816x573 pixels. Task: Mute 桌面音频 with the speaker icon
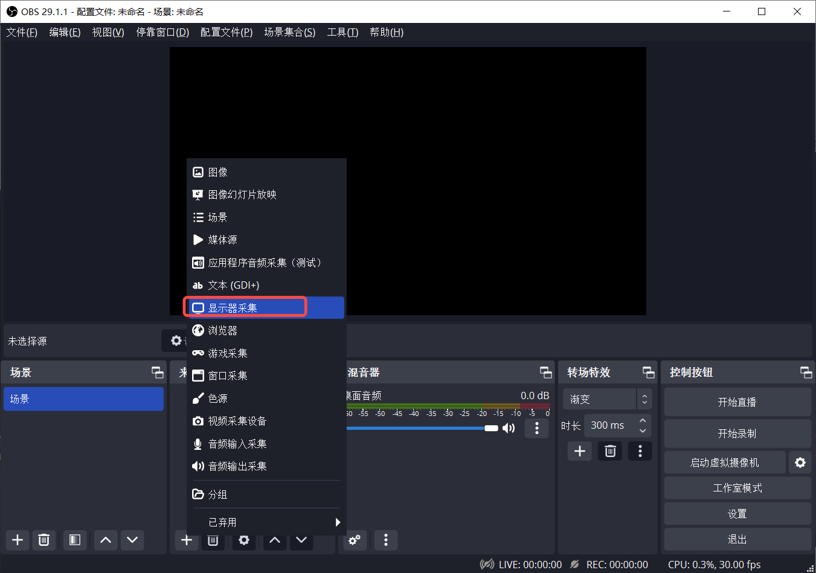click(509, 427)
